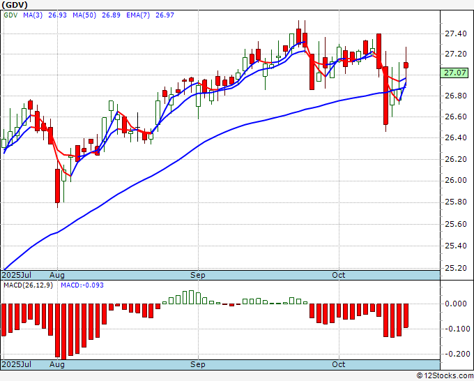Screen dimensions: 474x381
Task: Click the 25.60 price axis label
Action: 456,224
